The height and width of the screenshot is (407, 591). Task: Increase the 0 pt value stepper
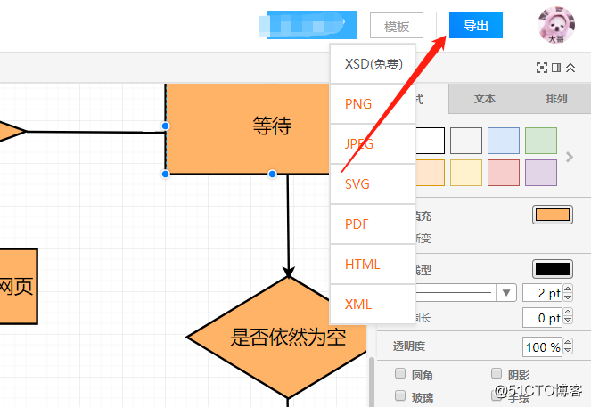(568, 313)
